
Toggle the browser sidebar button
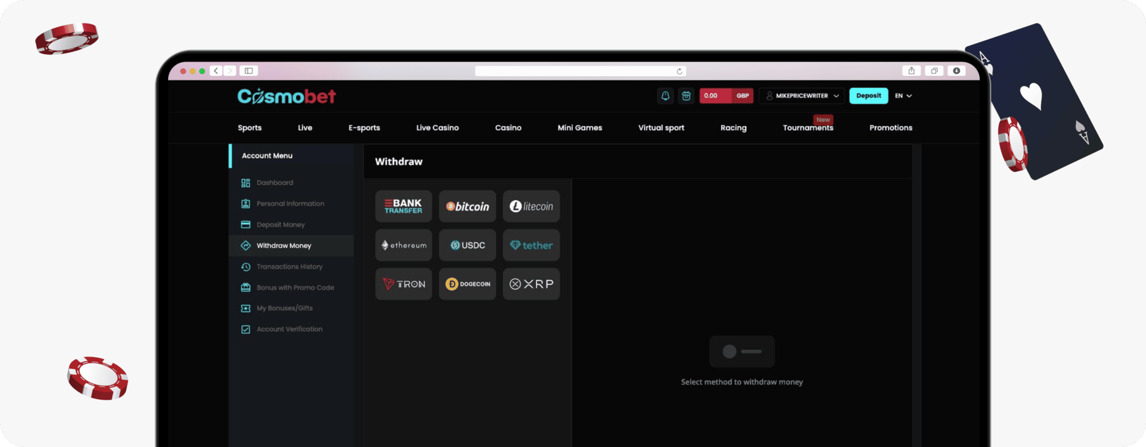pyautogui.click(x=249, y=71)
